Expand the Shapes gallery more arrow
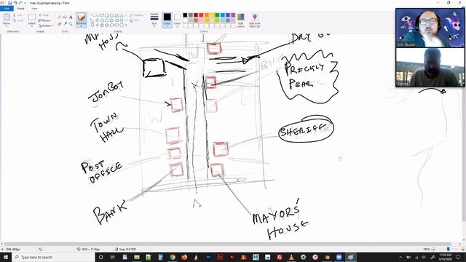The height and width of the screenshot is (262, 466). pyautogui.click(x=126, y=25)
